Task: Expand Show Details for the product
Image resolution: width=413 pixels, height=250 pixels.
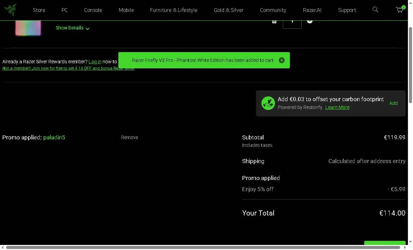Action: (72, 28)
